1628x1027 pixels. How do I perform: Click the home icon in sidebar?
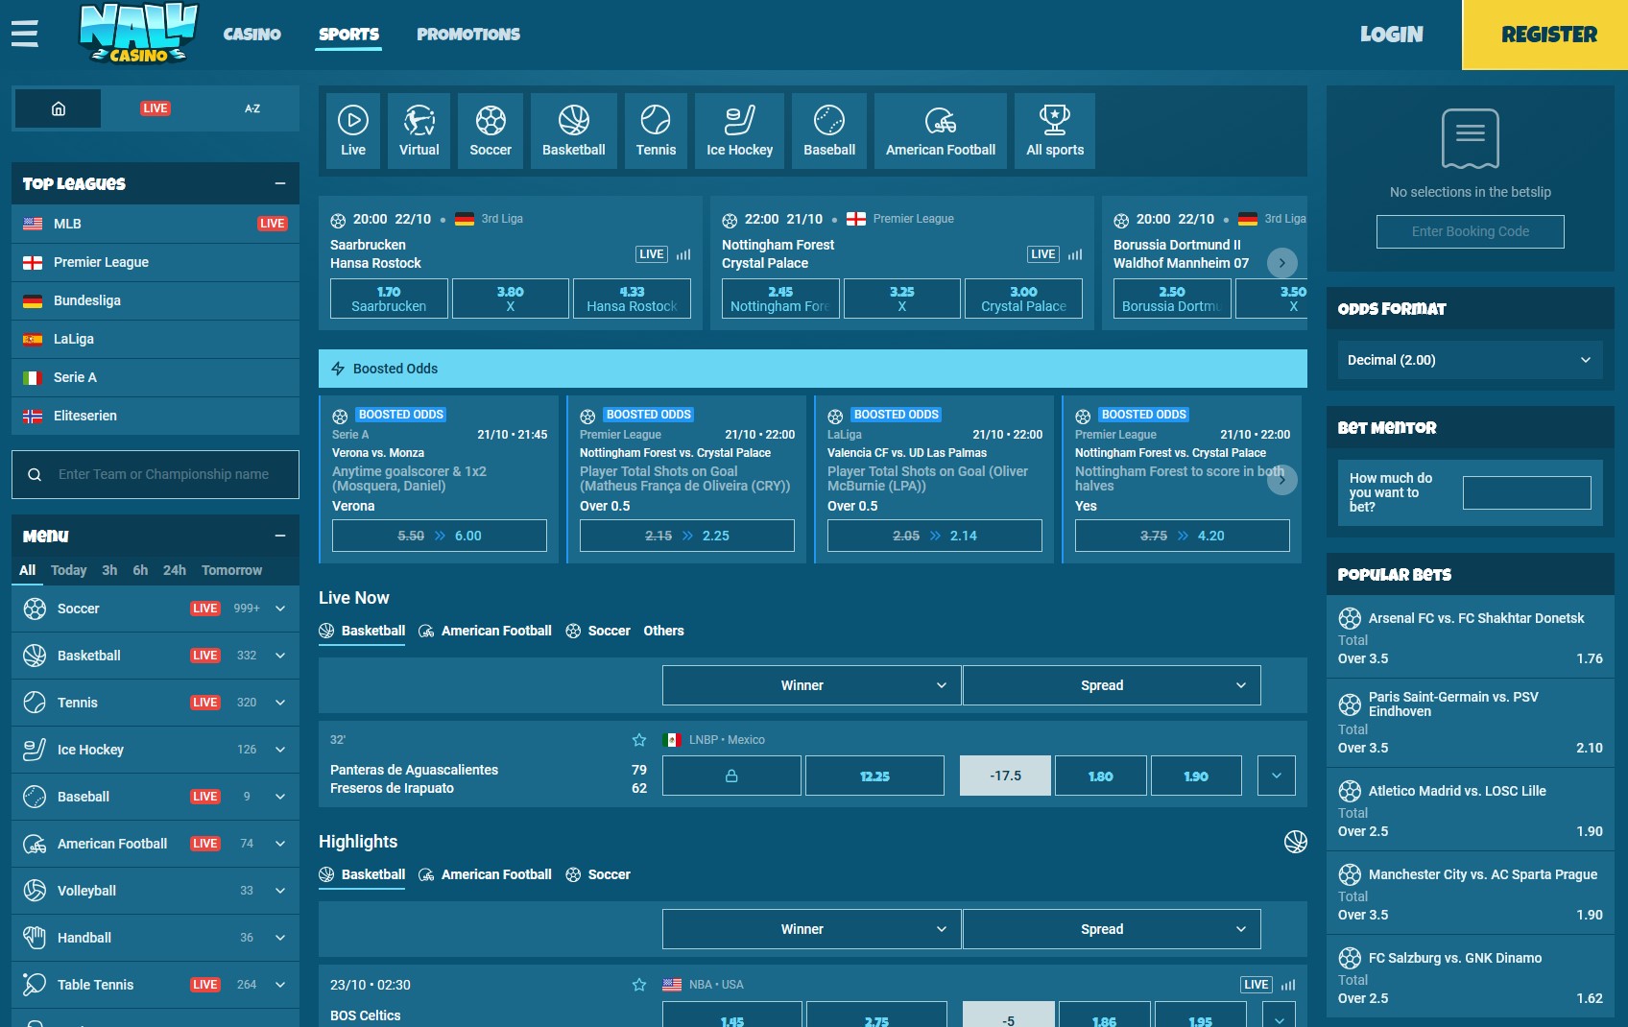coord(58,108)
